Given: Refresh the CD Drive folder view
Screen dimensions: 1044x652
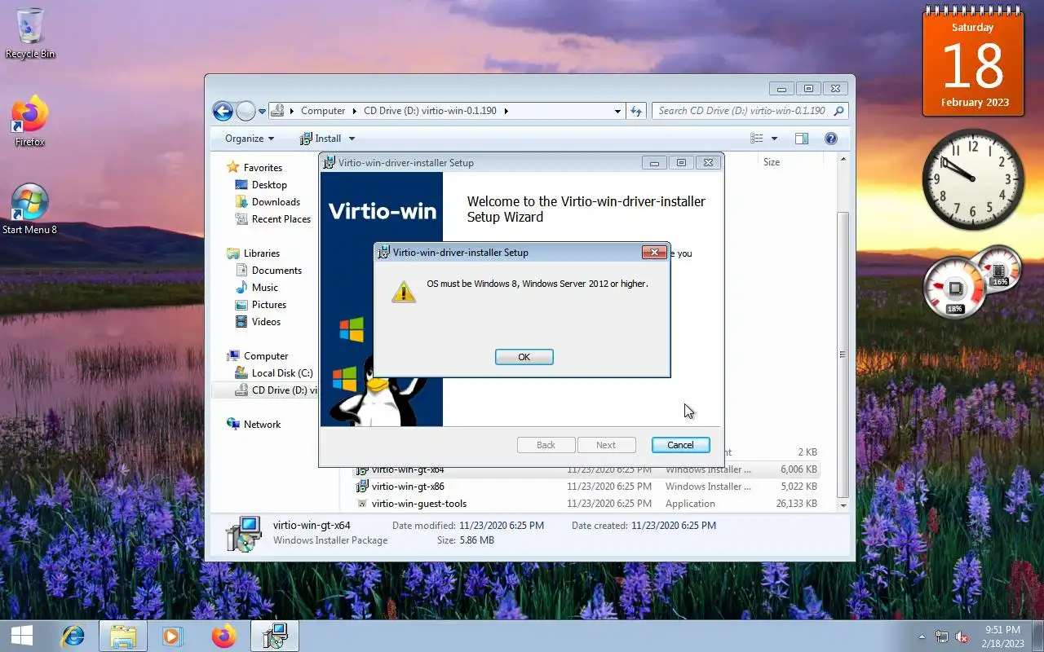Looking at the screenshot, I should 637,111.
